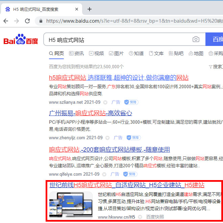Image resolution: width=223 pixels, height=223 pixels.
Task: Click the www.zhenyijz.com URL
Action: (67, 138)
